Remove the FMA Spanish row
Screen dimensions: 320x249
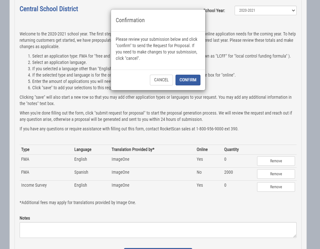(276, 174)
